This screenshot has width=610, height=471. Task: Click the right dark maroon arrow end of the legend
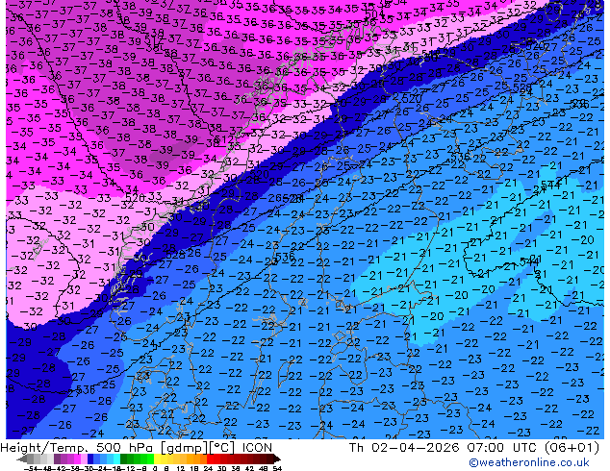coord(277,459)
